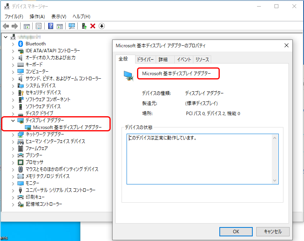Click the キャンセル button
304x241 pixels.
(273, 232)
